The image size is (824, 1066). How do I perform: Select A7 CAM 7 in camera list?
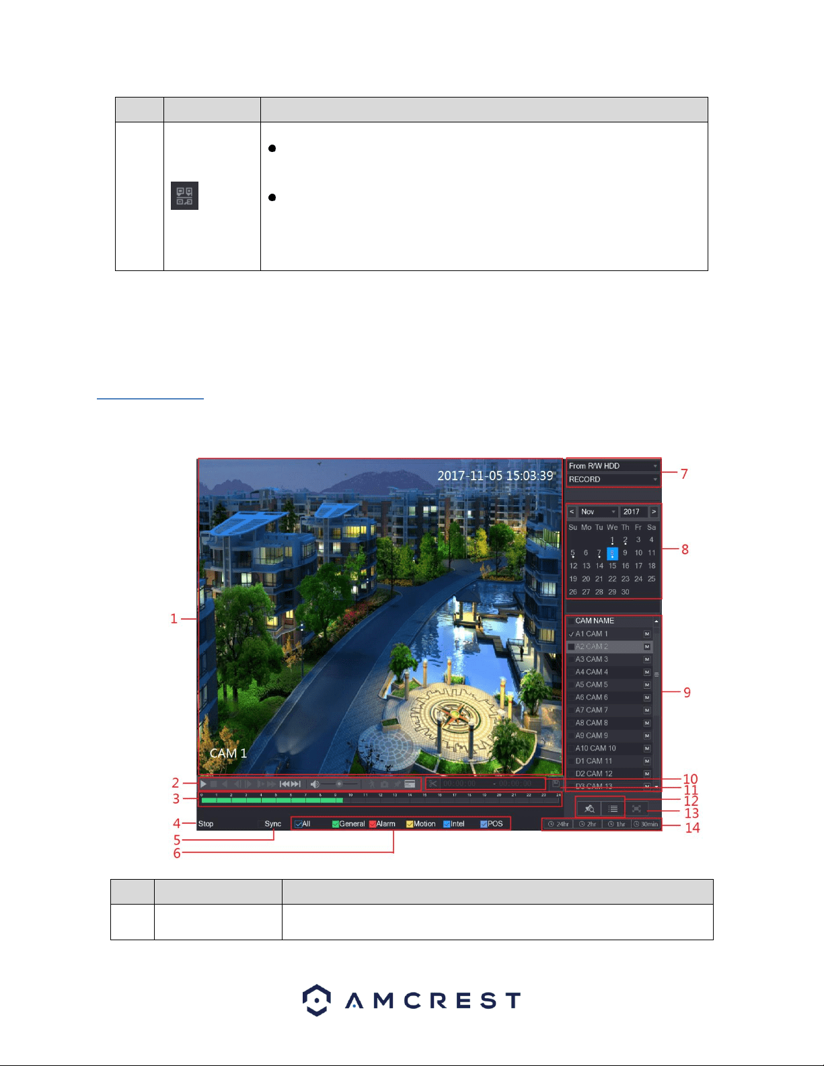pos(609,710)
